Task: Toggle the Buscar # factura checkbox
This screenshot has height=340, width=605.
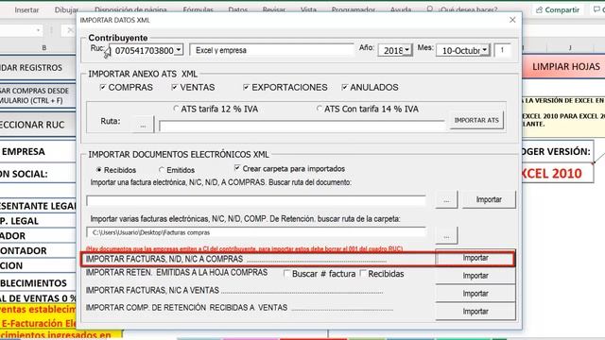Action: pos(286,274)
